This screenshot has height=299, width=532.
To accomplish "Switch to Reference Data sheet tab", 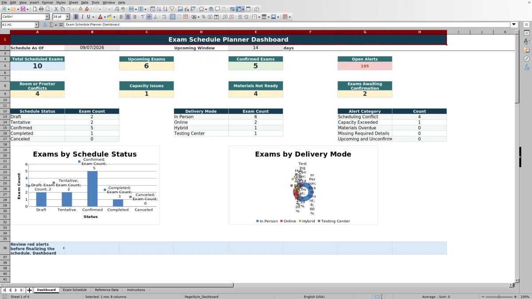I will (x=106, y=290).
